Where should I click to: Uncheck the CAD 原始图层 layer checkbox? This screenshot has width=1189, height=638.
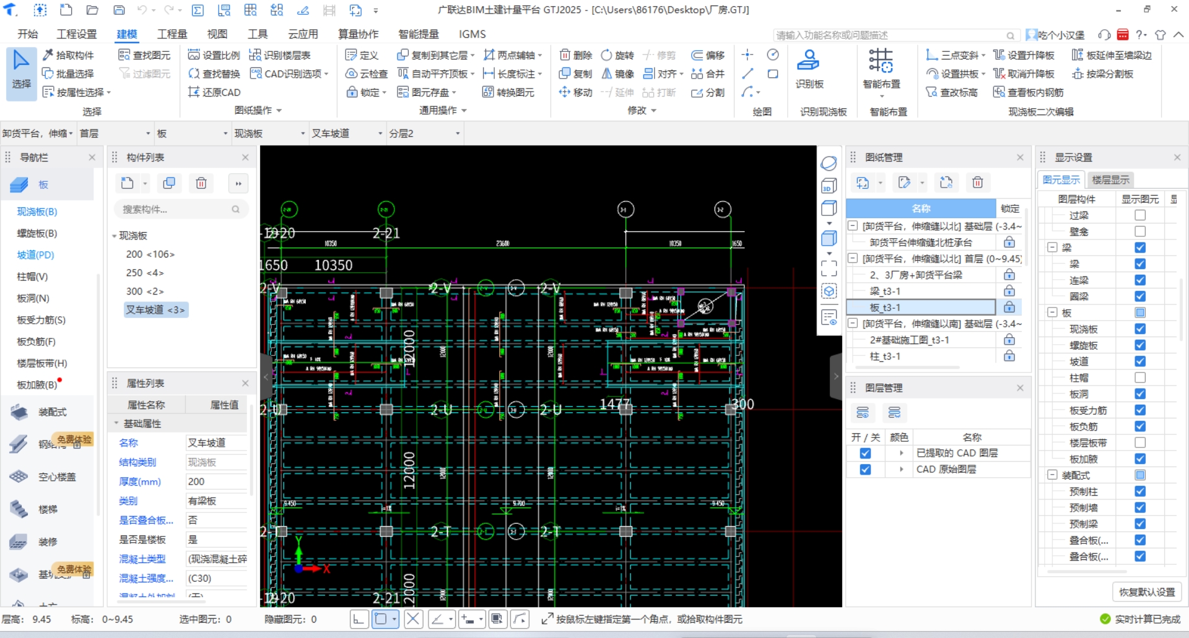point(865,470)
